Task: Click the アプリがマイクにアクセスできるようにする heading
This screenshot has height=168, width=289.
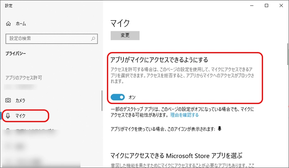Action: (x=159, y=60)
